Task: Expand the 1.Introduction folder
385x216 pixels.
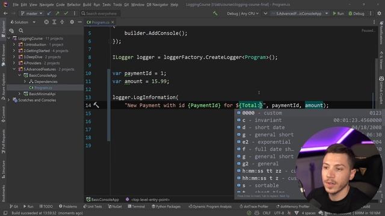Action: click(14, 44)
